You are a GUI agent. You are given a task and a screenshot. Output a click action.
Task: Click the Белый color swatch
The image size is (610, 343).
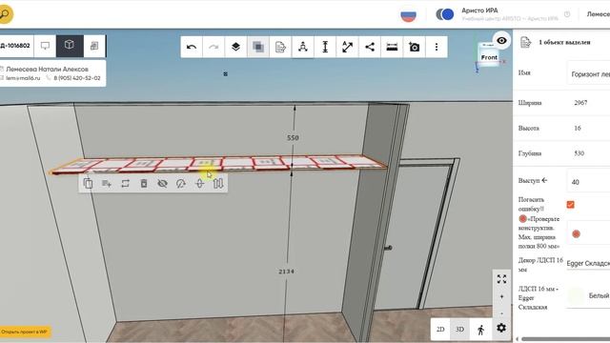576,296
